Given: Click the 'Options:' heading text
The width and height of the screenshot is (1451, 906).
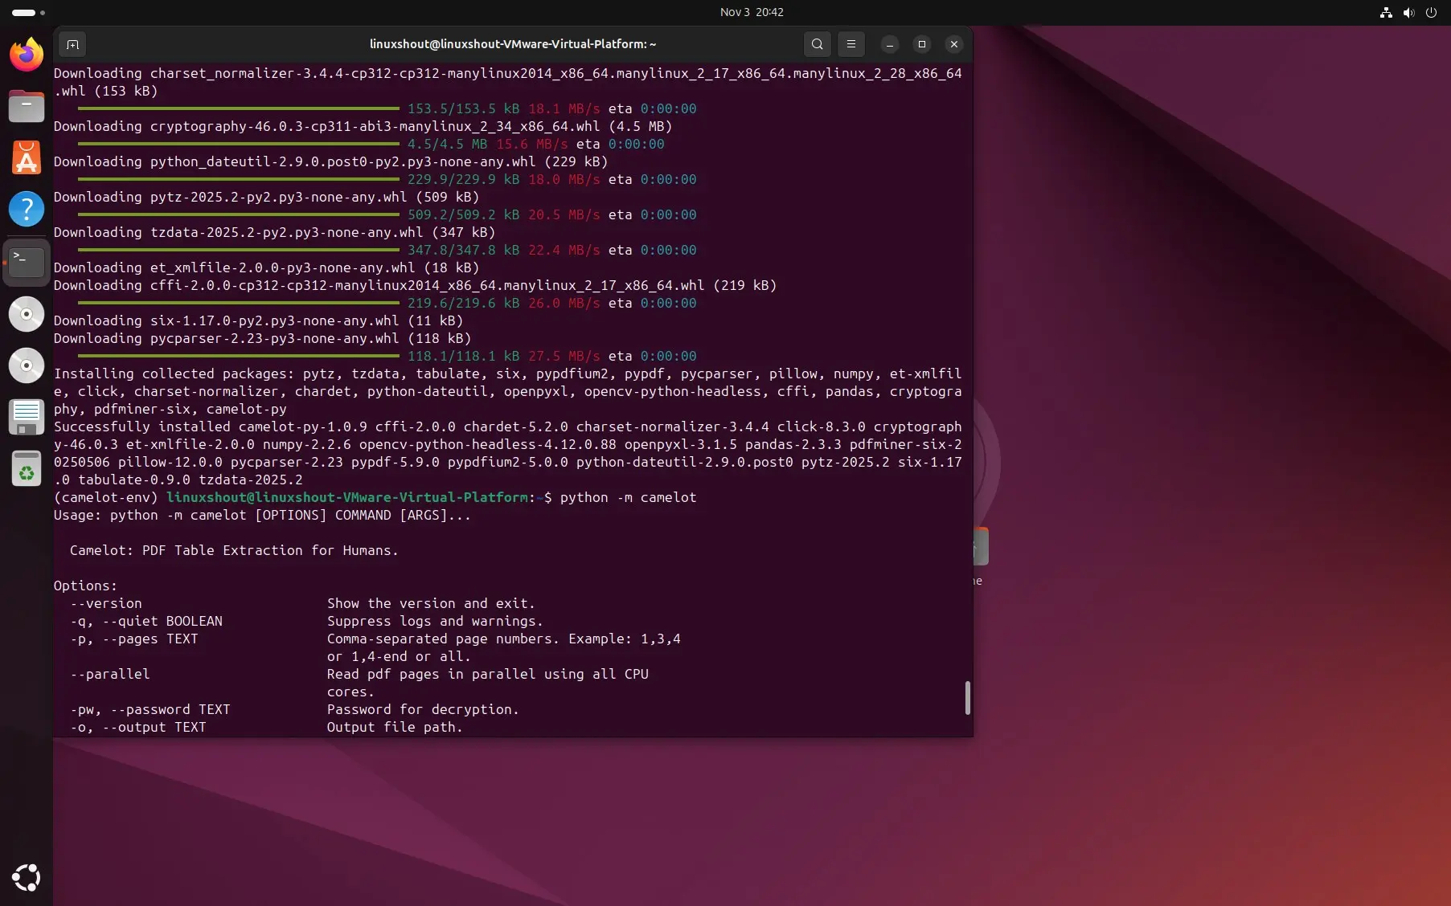Looking at the screenshot, I should pos(85,586).
